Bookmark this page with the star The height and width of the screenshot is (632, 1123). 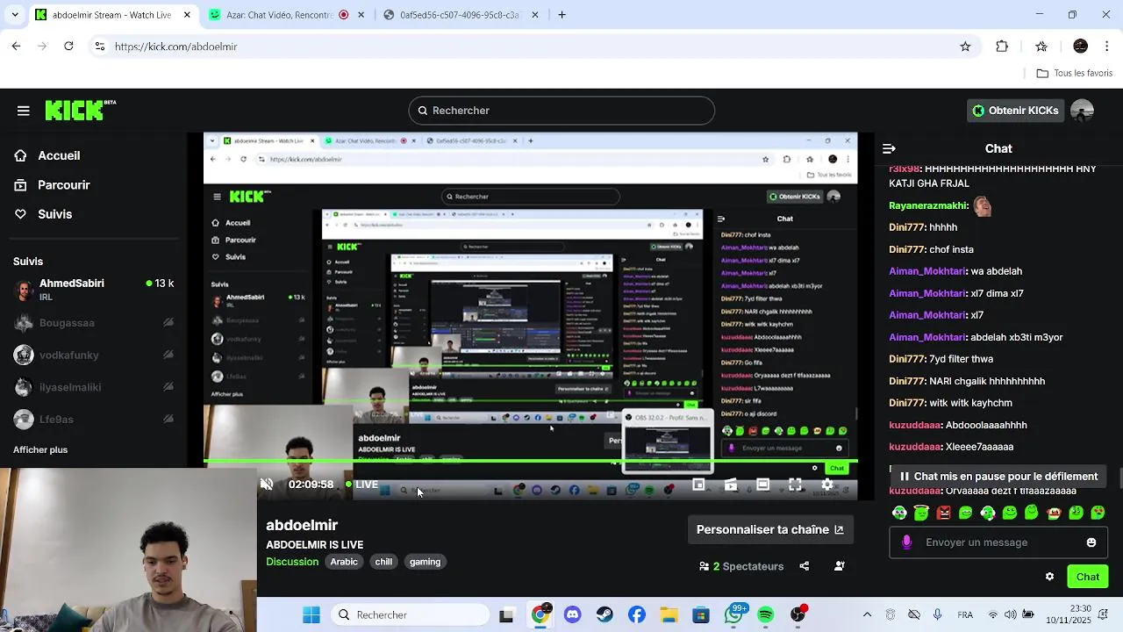click(965, 47)
